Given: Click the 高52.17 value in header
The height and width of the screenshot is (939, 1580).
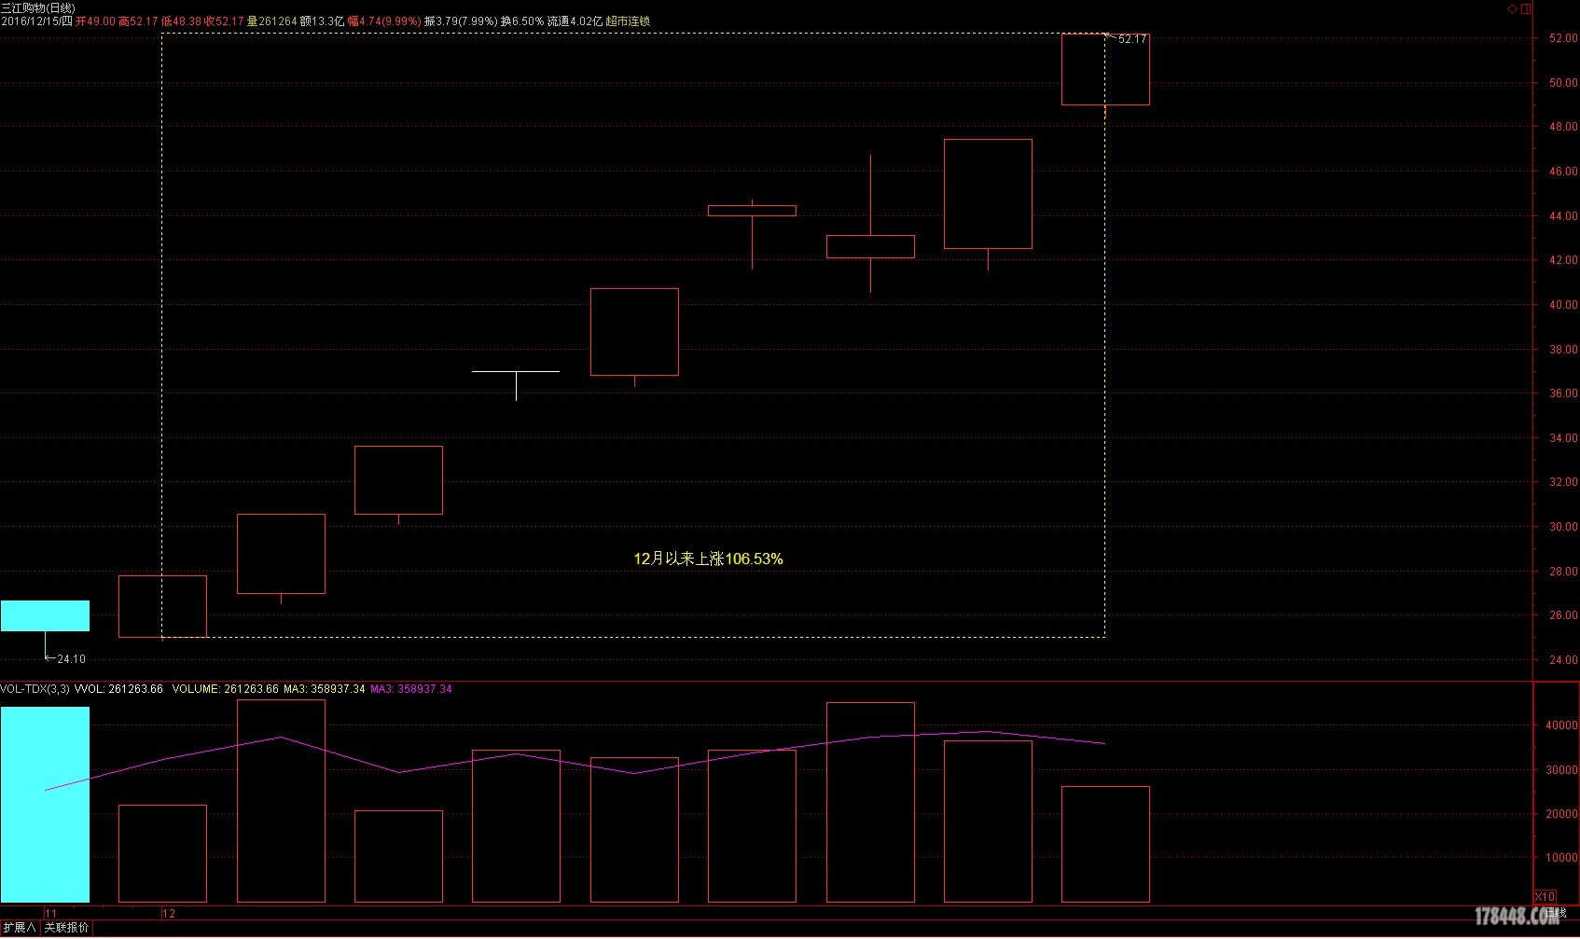Looking at the screenshot, I should tap(138, 21).
